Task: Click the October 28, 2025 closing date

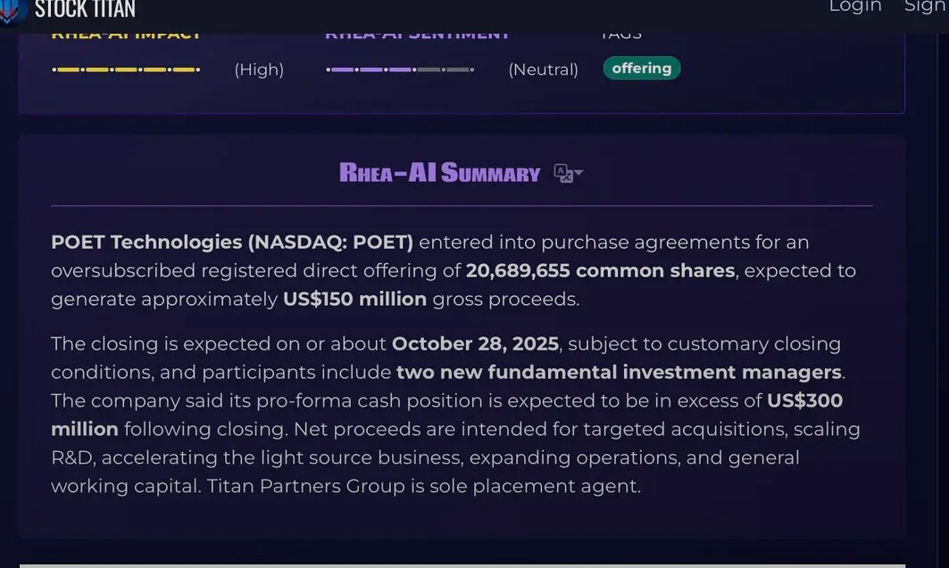Action: coord(475,344)
